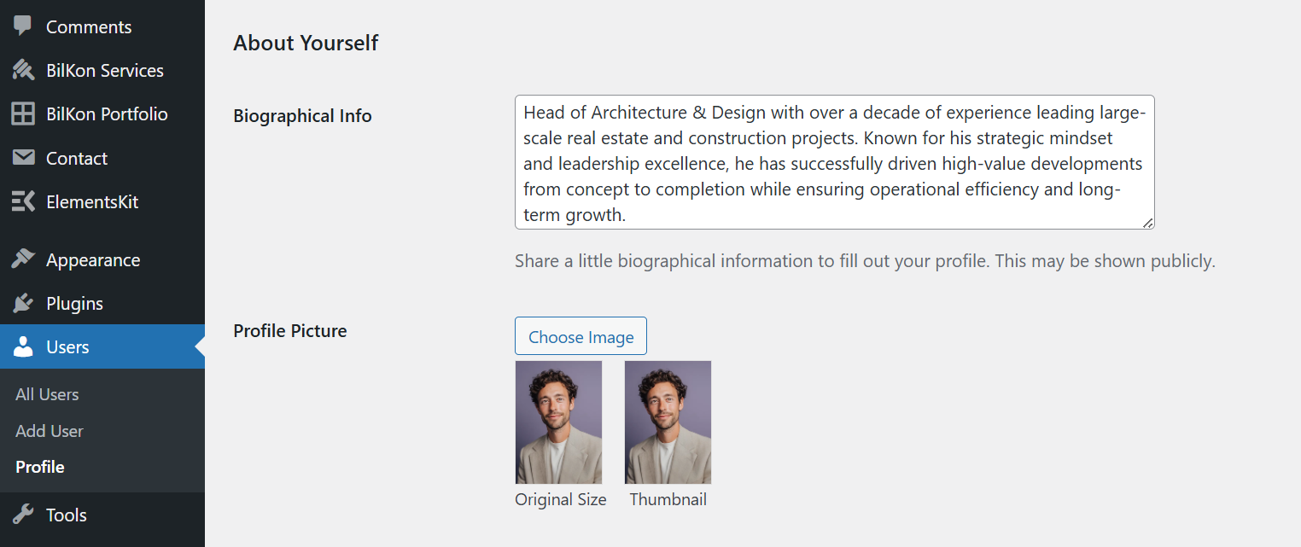Screen dimensions: 1301x547
Task: Click the Appearance paintbrush icon
Action: pyautogui.click(x=23, y=259)
